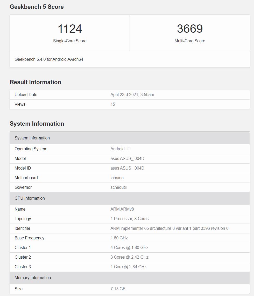Click Geekbench 5.4.0 for Android AArch64 text

(x=49, y=59)
